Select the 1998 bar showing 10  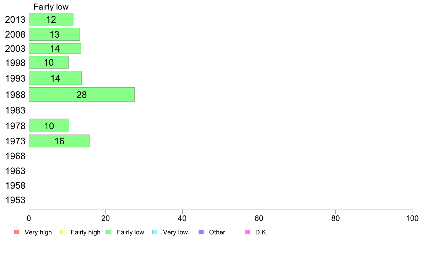(x=49, y=62)
